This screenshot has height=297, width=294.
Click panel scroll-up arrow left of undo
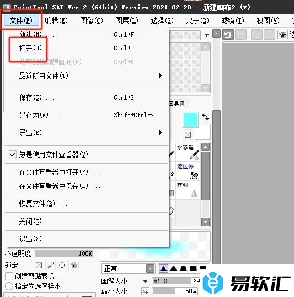pos(216,34)
